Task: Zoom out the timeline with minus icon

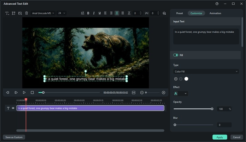Action: pos(142,92)
